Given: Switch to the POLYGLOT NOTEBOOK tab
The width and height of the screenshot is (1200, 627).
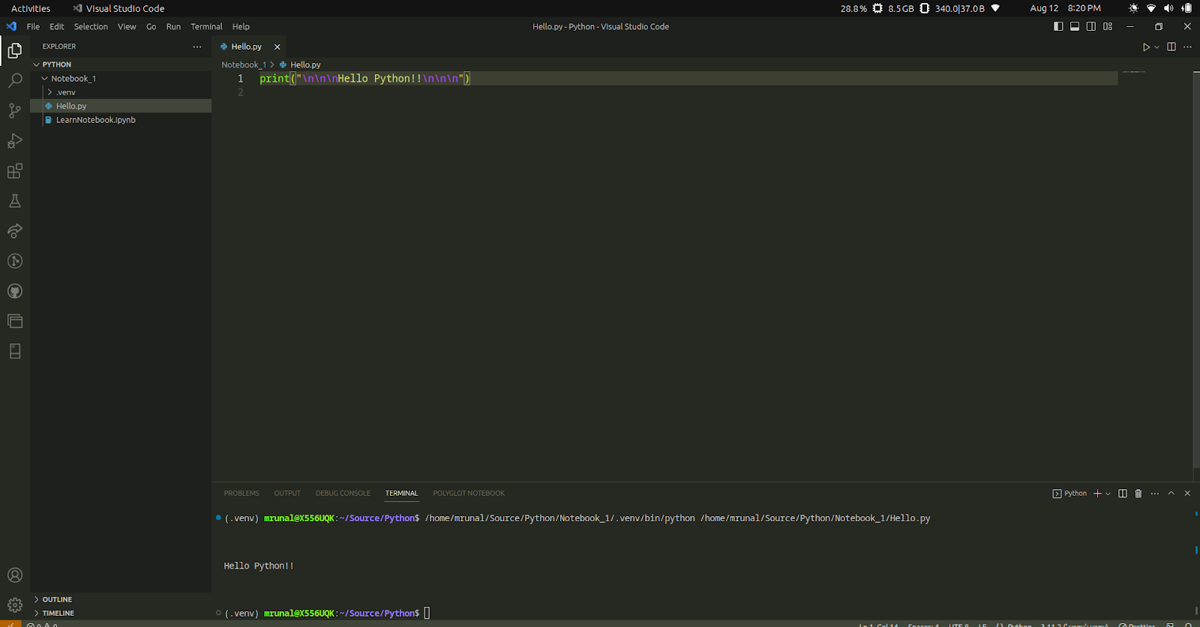Looking at the screenshot, I should pos(469,493).
